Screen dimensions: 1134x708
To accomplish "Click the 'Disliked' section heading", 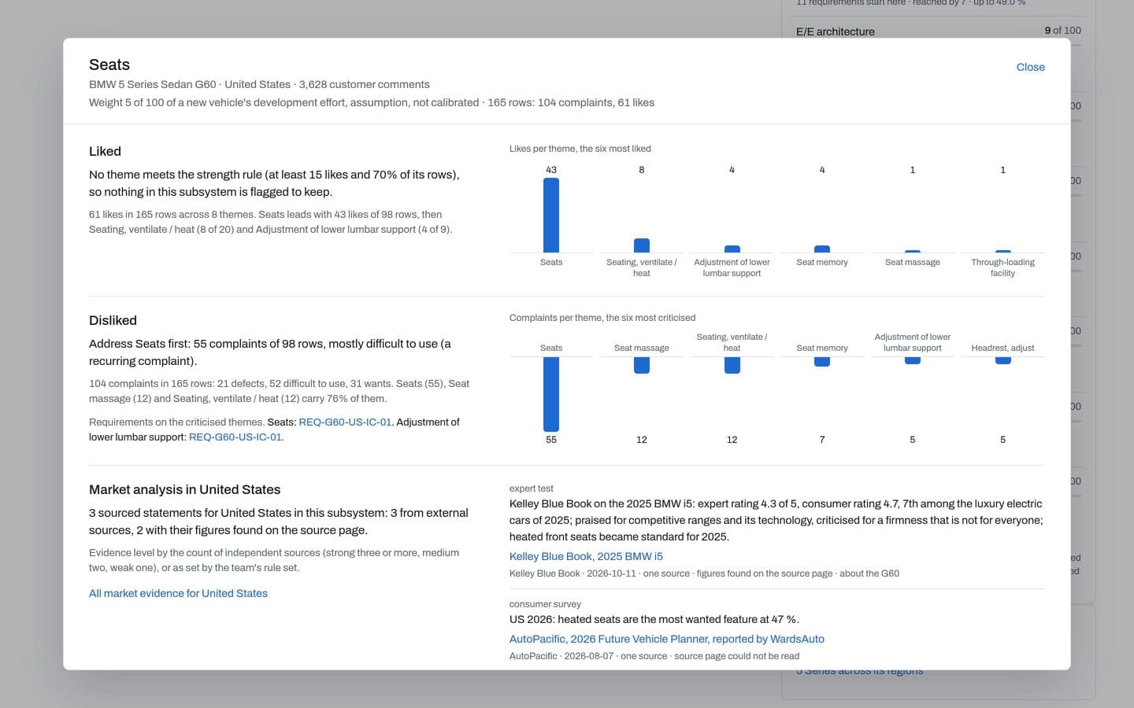I will (113, 320).
